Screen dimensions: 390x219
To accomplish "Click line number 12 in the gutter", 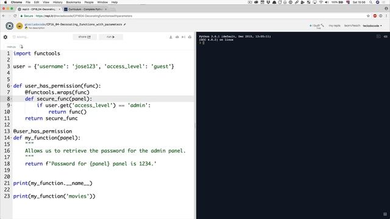I will pos(7,125).
